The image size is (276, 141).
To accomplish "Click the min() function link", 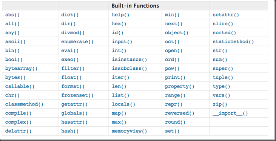I will 172,15.
